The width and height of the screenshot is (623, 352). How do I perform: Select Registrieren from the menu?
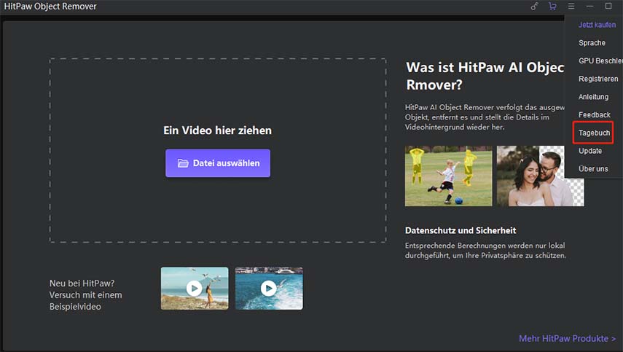pos(598,79)
